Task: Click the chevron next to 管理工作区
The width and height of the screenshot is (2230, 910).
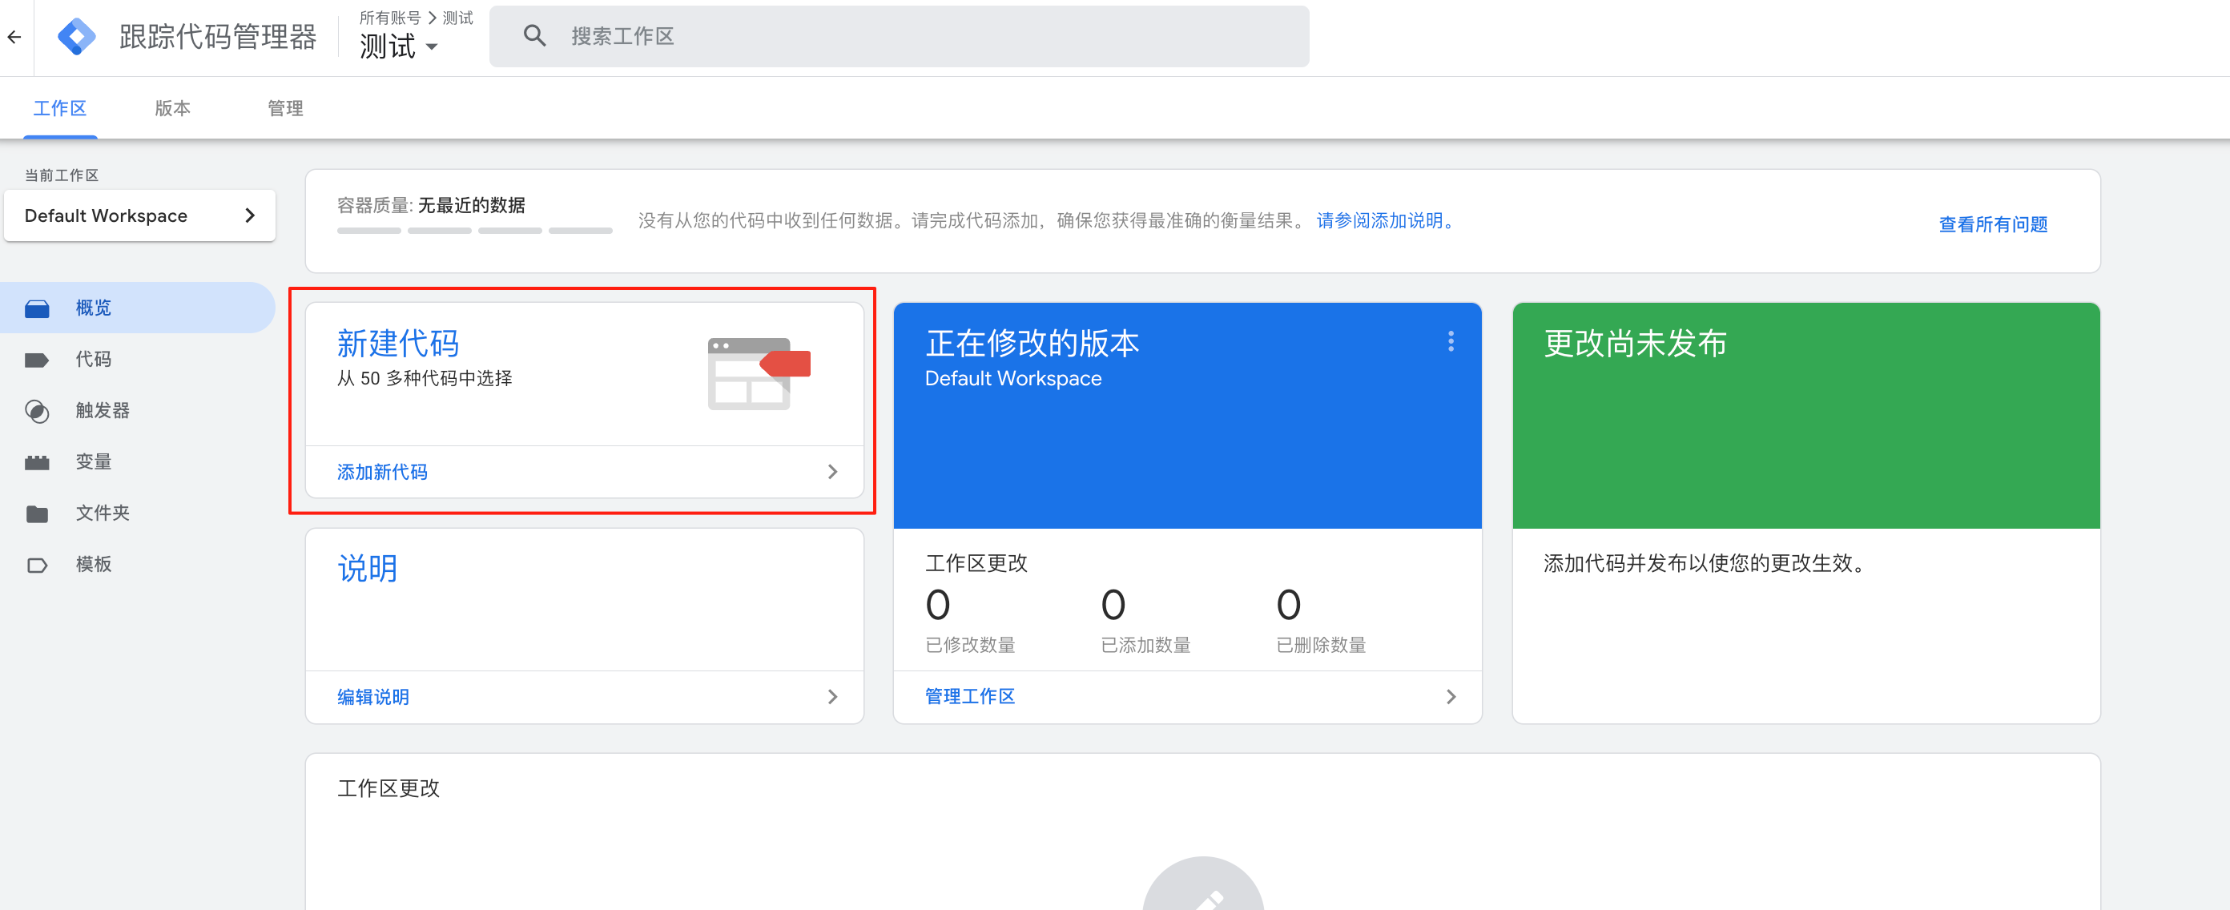Action: click(x=1451, y=696)
